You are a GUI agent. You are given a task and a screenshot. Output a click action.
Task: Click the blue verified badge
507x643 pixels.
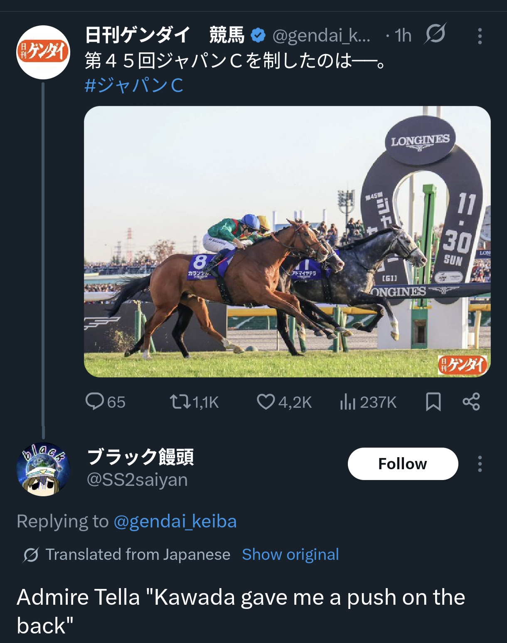point(258,36)
